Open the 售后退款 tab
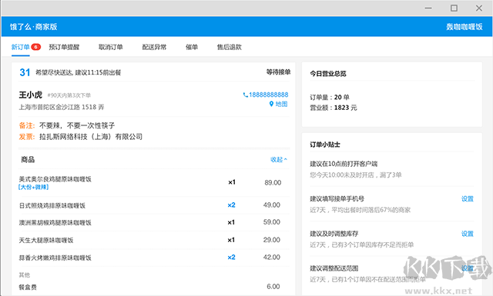Image resolution: width=493 pixels, height=296 pixels. pyautogui.click(x=230, y=47)
